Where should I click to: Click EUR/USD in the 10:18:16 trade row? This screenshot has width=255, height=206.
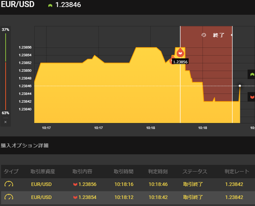click(41, 184)
